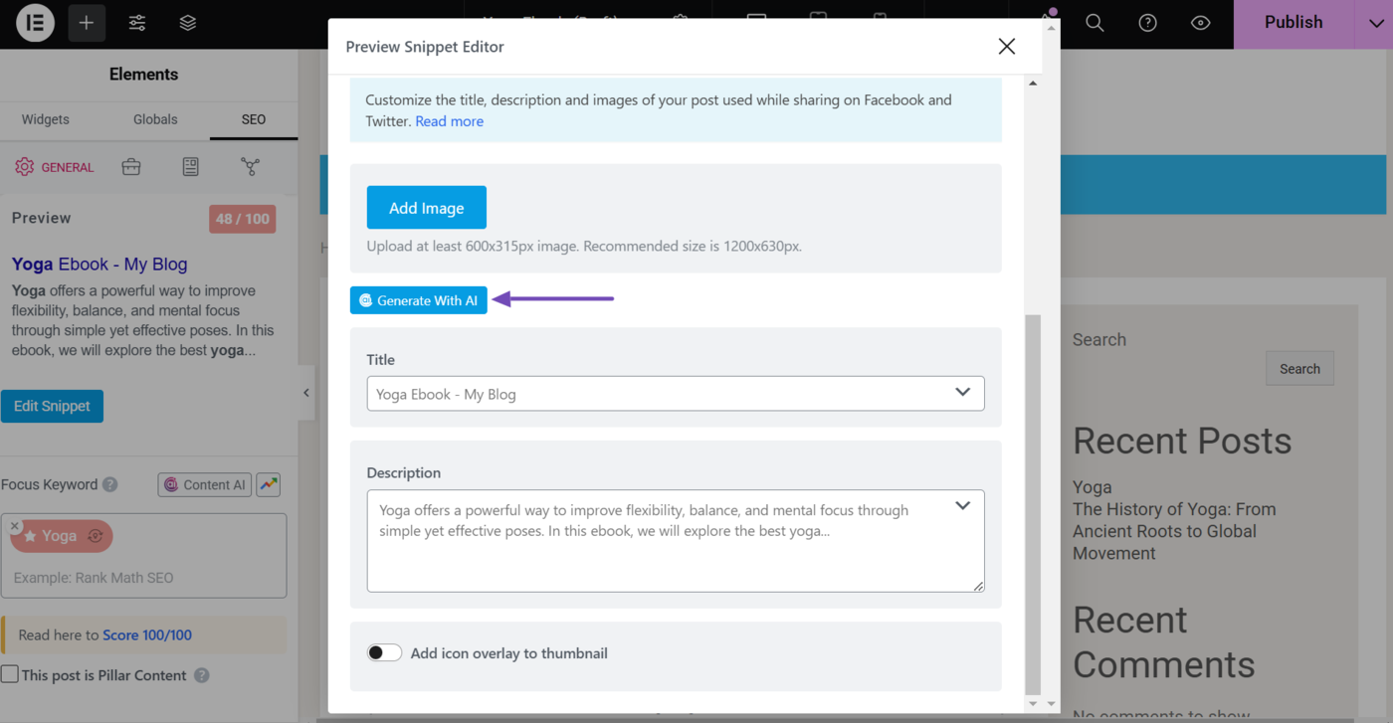Switch to the Globals tab
This screenshot has height=723, width=1393.
tap(155, 119)
